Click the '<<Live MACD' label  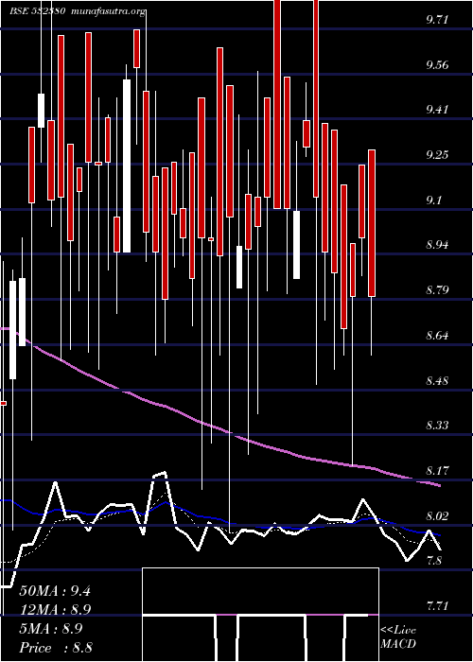pyautogui.click(x=398, y=637)
